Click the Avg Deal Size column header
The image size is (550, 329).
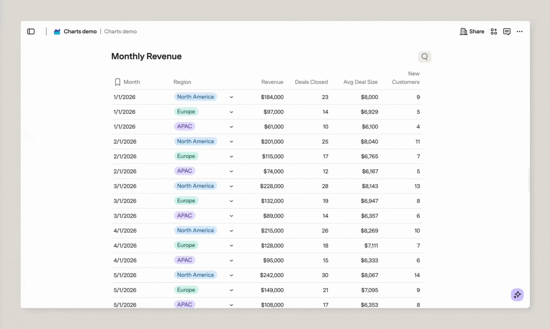[x=360, y=82]
